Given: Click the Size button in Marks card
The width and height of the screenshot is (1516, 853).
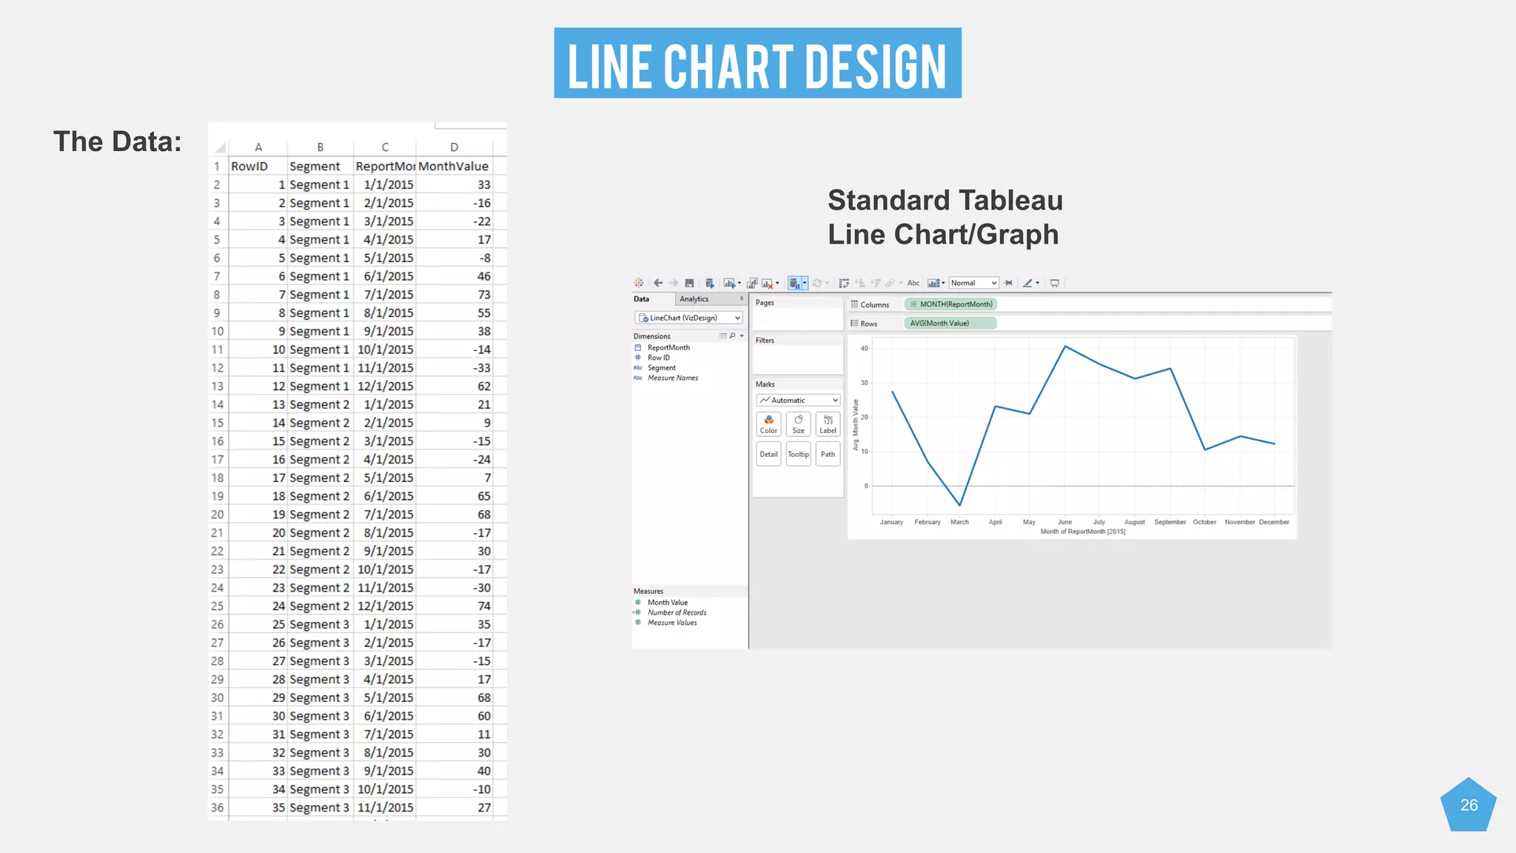Looking at the screenshot, I should pos(798,424).
